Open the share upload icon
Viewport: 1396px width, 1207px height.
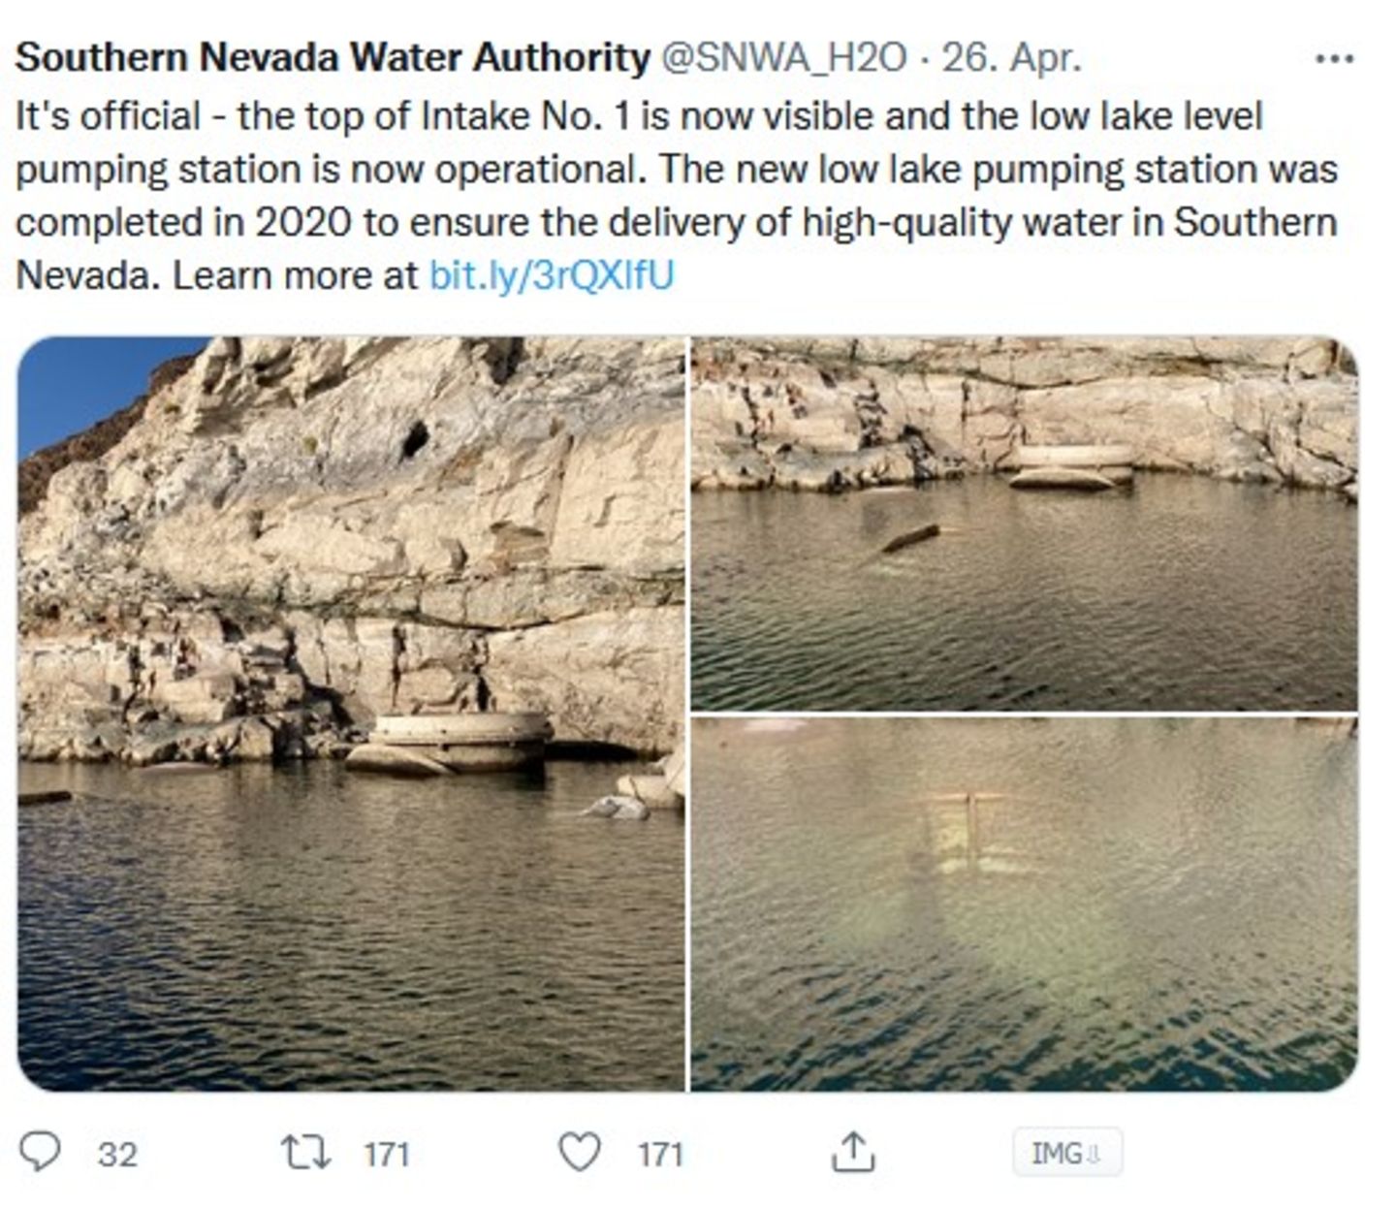tap(853, 1151)
